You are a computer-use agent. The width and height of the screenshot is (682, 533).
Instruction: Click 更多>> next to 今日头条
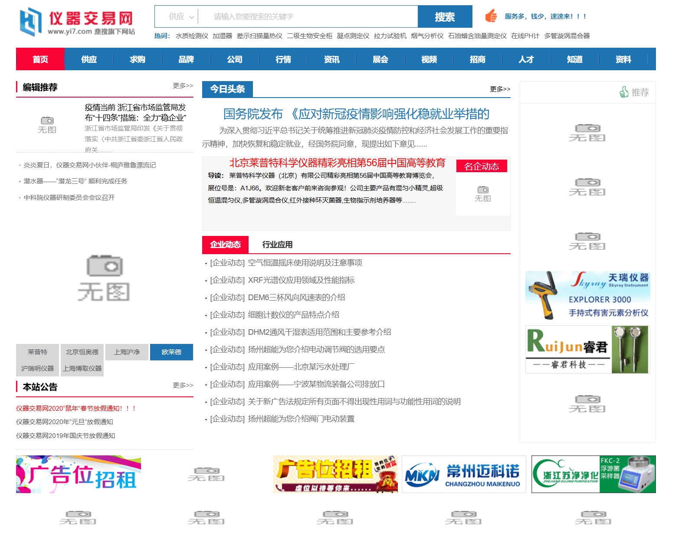click(x=500, y=89)
